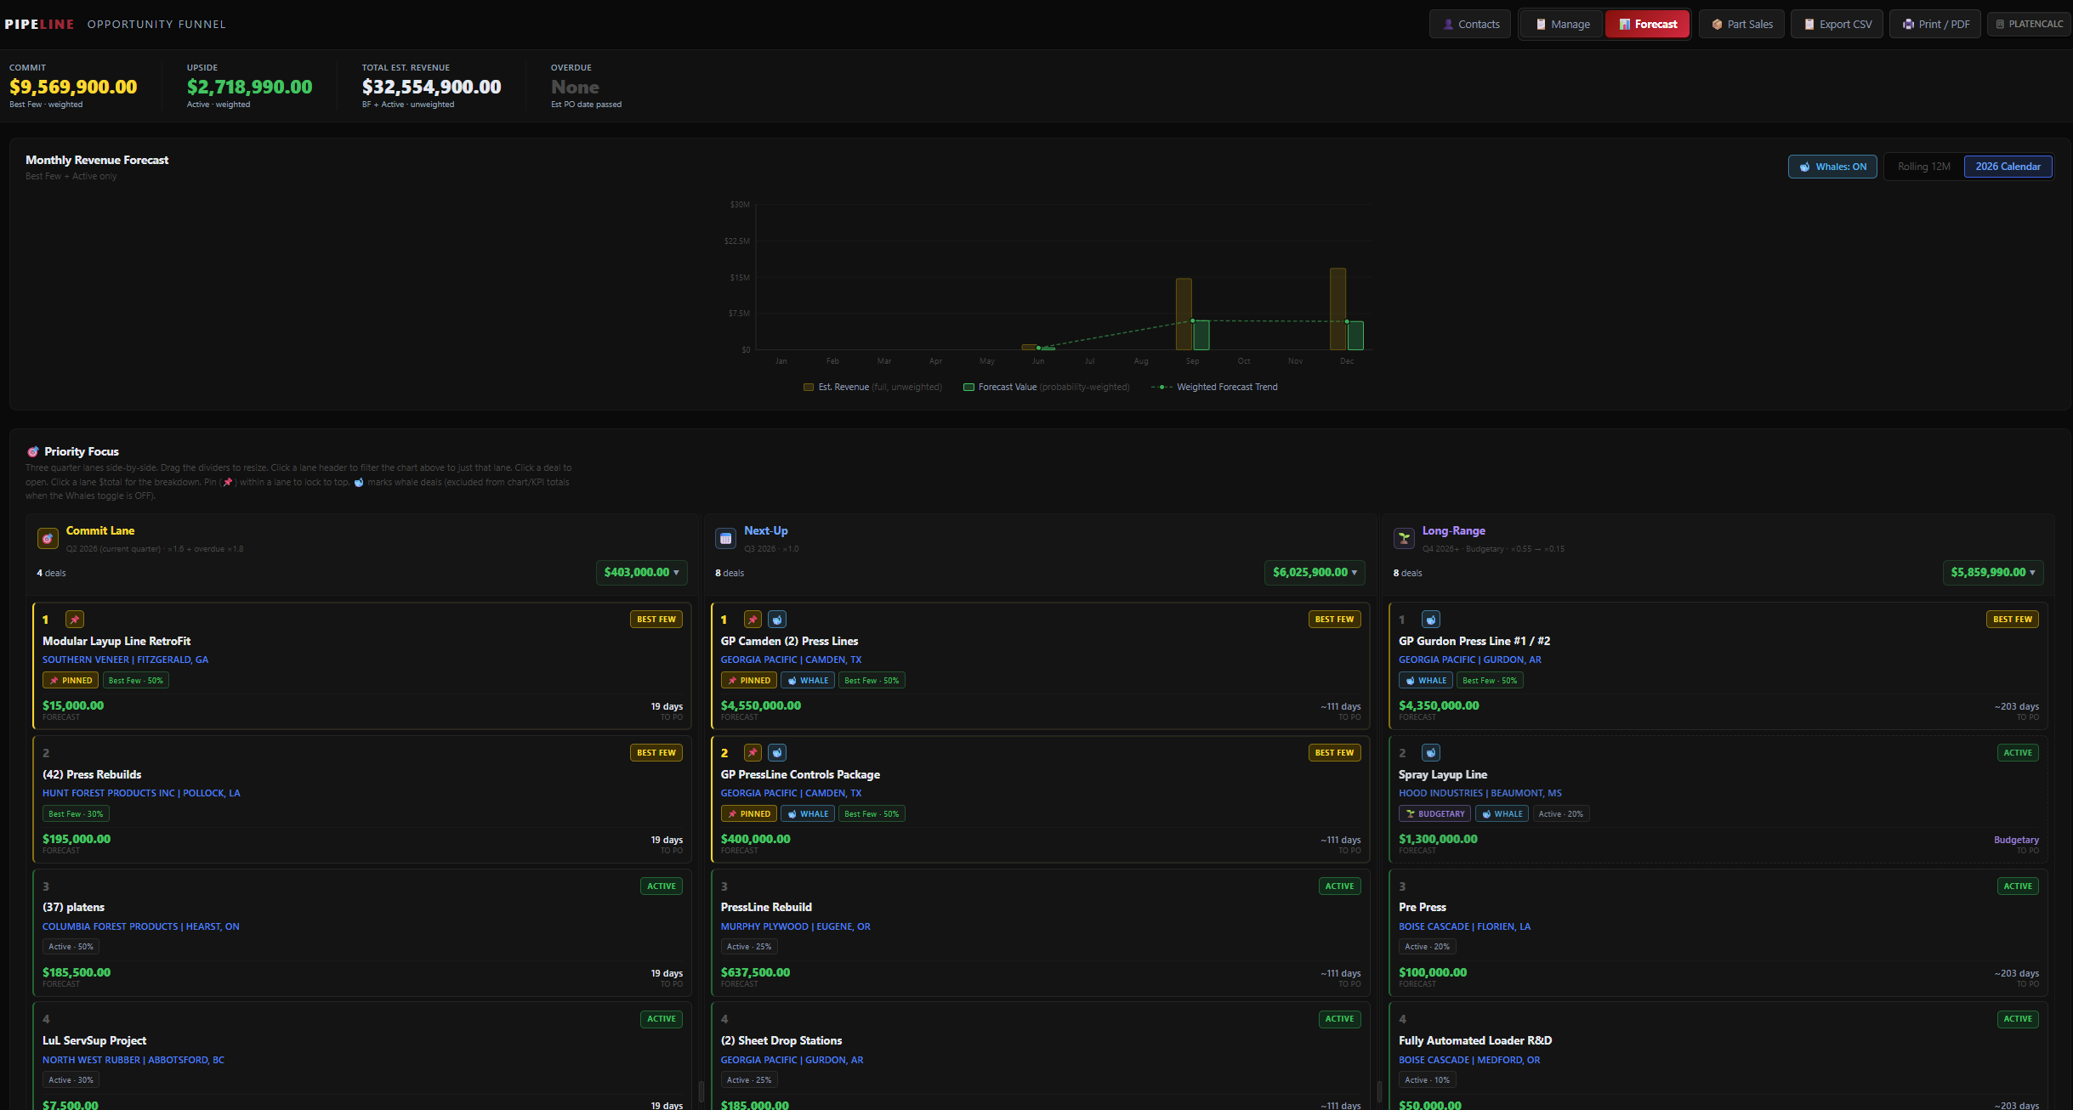
Task: Toggle the Whales: ON switch
Action: [1832, 167]
